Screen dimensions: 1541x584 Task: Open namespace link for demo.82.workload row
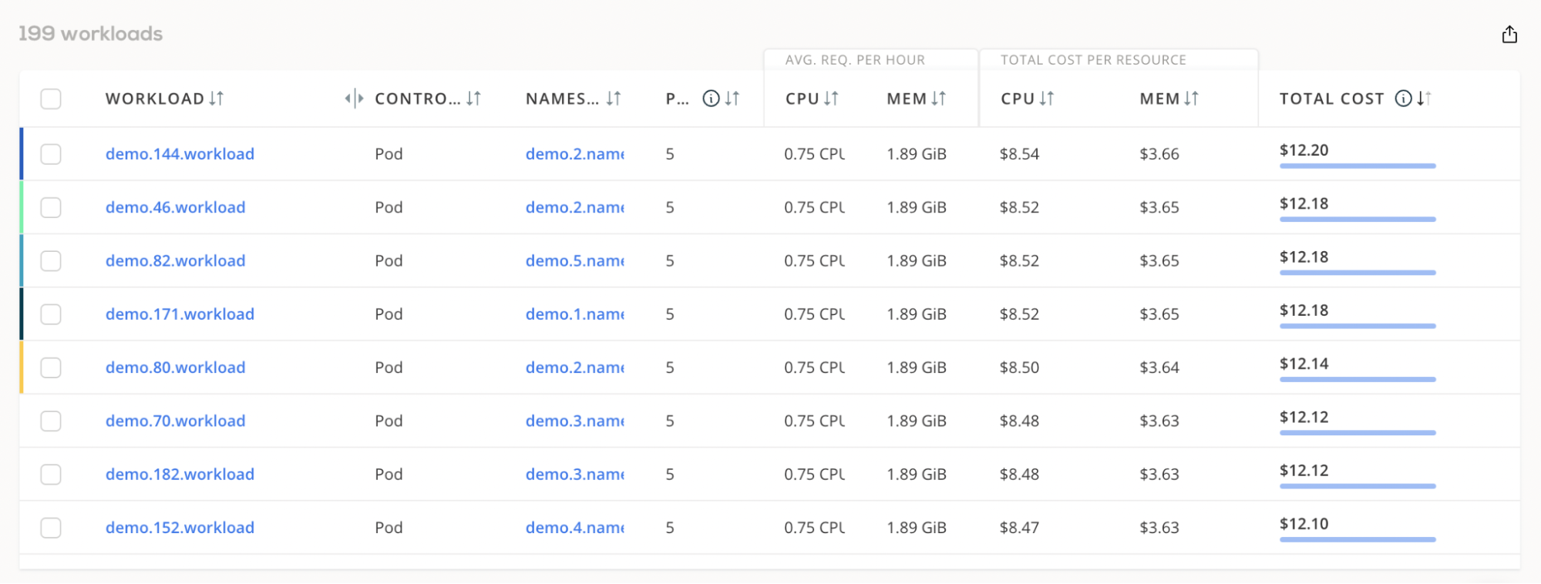pos(574,261)
